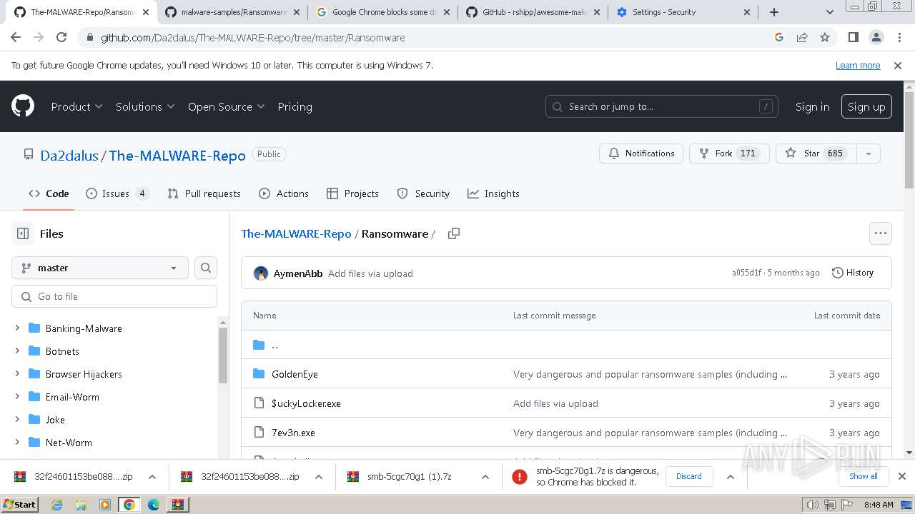915x514 pixels.
Task: Expand the Banking-Malware folder
Action: pos(17,328)
